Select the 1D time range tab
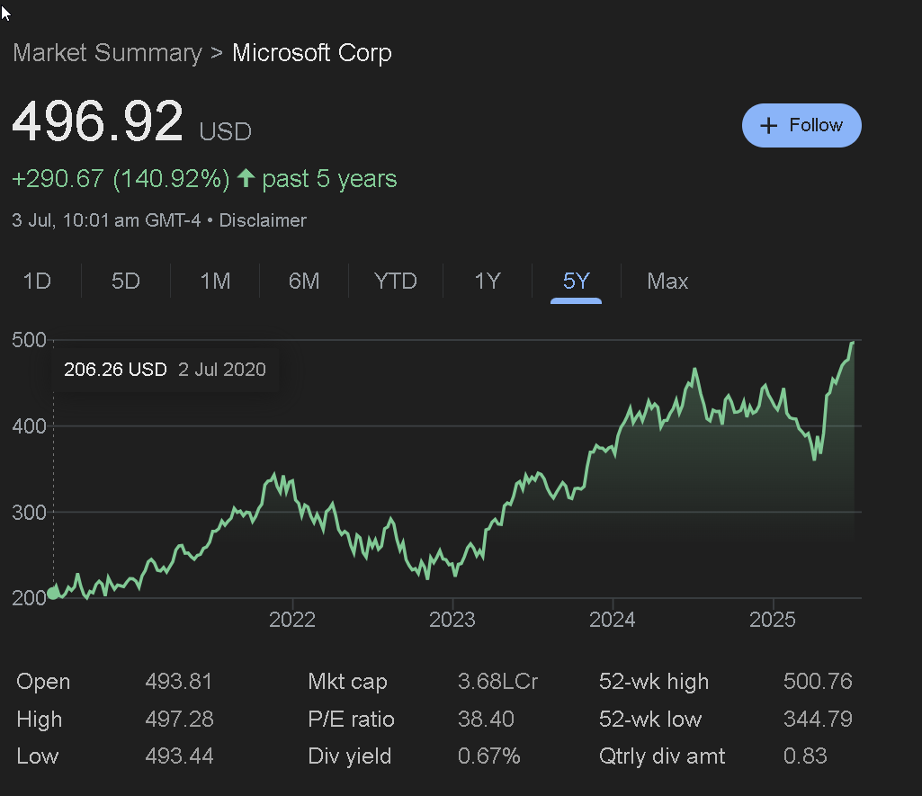The height and width of the screenshot is (796, 922). click(37, 281)
